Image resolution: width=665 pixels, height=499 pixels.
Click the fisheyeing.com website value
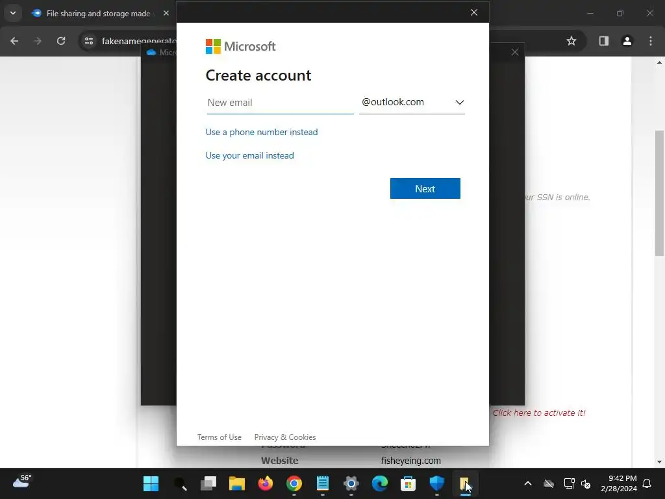tap(410, 461)
